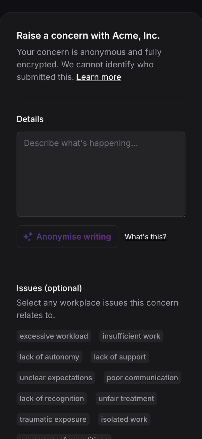202x439 pixels.
Task: Toggle the insufficient work issue tag
Action: coord(131,336)
